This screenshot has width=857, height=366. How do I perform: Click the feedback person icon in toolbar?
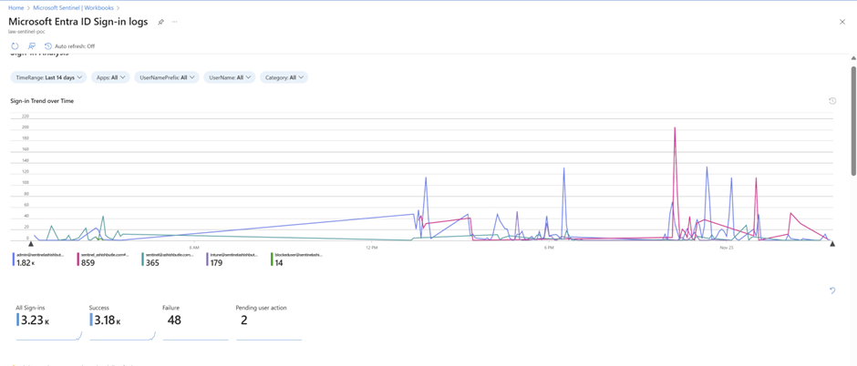[31, 46]
